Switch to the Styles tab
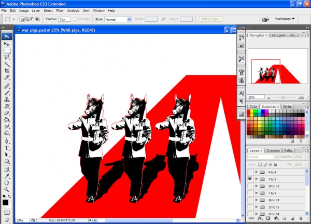Viewport: 311px width, 224px height. click(287, 106)
